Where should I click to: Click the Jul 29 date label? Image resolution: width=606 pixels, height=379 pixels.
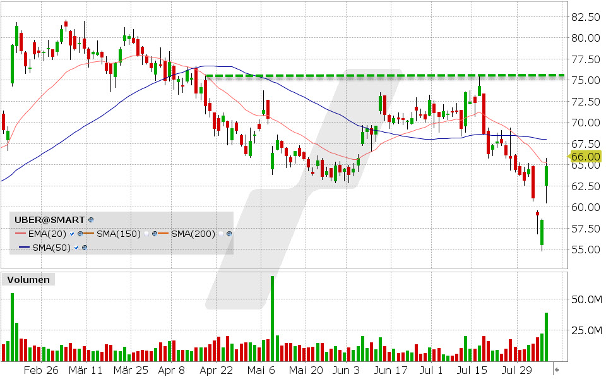517,370
